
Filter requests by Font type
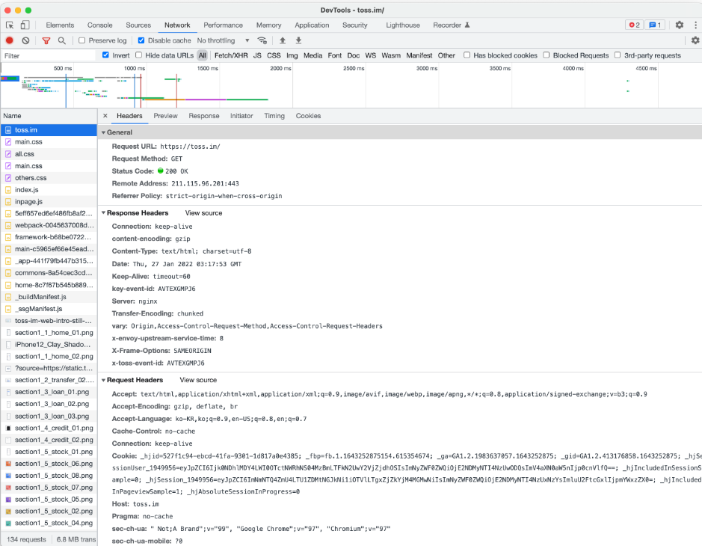[x=334, y=55]
